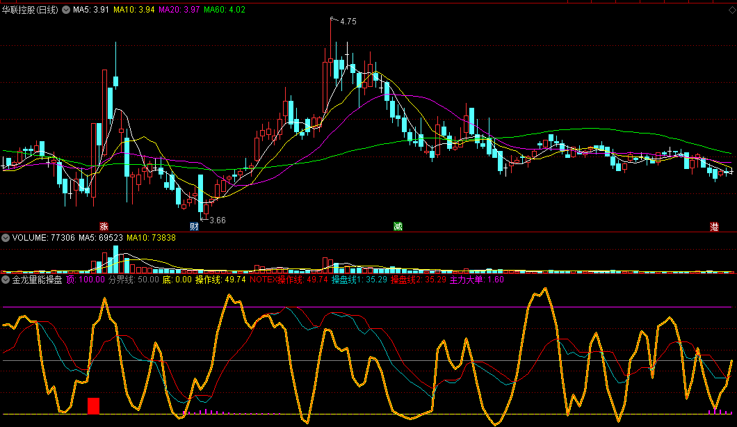Viewport: 737px width, 427px height.
Task: Click the diamond icon at top-right corner
Action: click(732, 10)
